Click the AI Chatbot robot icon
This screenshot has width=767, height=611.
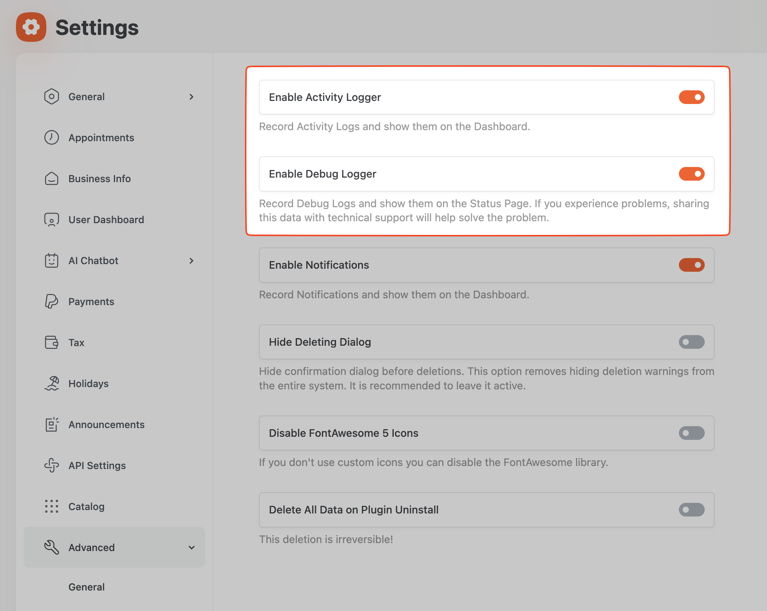point(52,260)
